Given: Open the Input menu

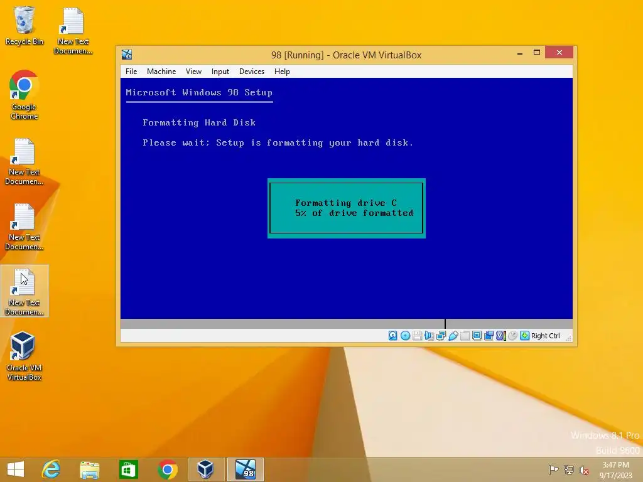Looking at the screenshot, I should [x=220, y=72].
